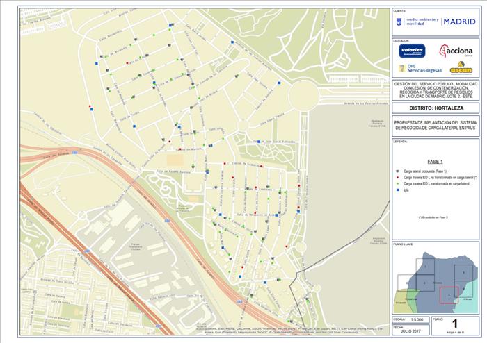
Task: Click the Acciona company logo
Action: click(x=459, y=51)
